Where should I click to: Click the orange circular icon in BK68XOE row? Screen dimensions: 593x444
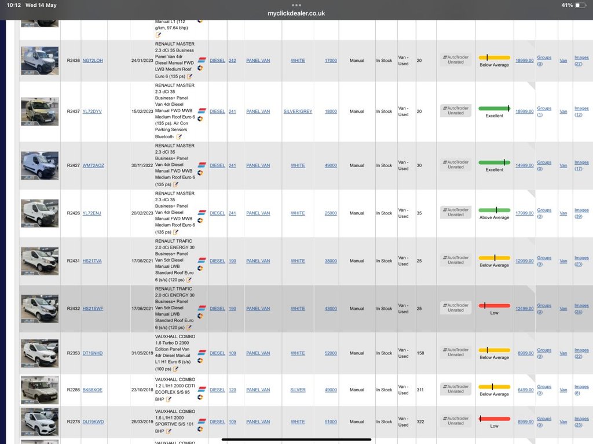200,397
